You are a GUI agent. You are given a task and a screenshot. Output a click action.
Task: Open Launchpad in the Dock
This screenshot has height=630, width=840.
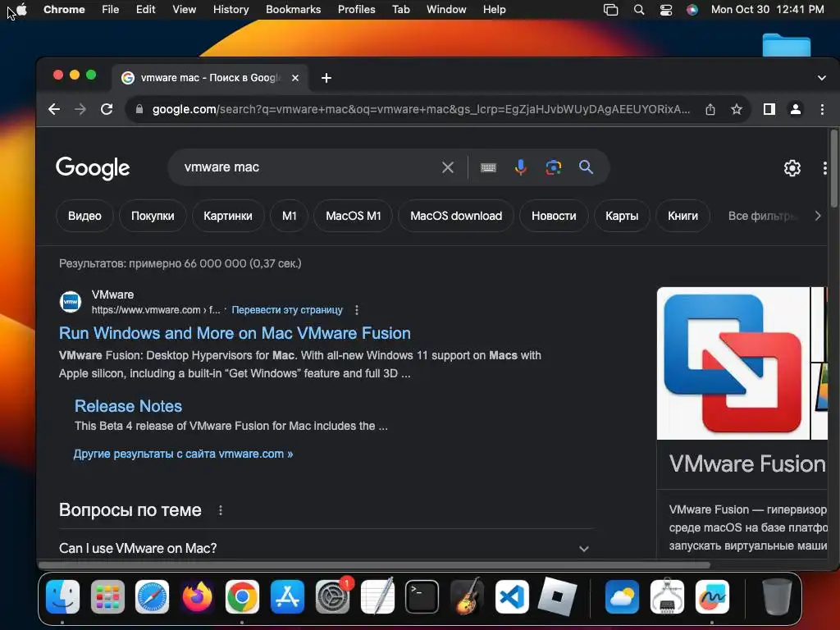click(107, 597)
